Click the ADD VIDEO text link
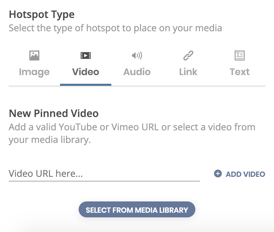Screen dimensions: 274x232 245,174
